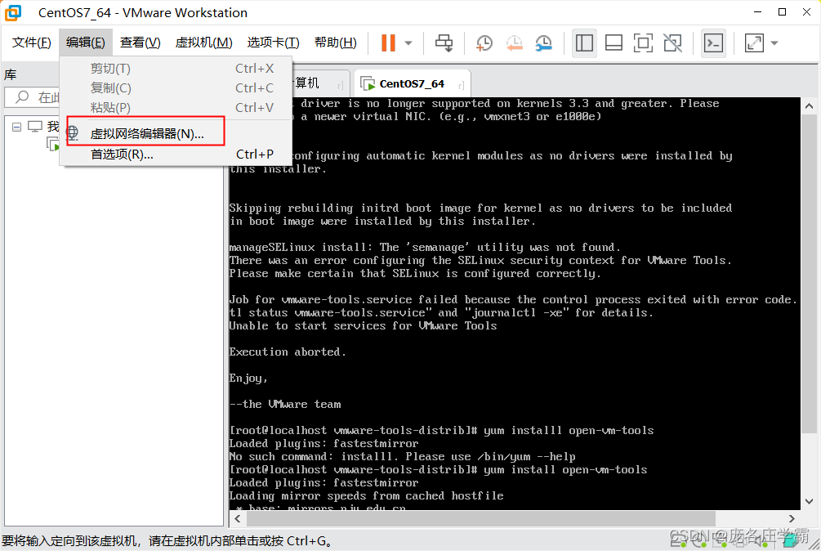Open 首选项(R)... preferences
821x551 pixels.
(x=176, y=154)
